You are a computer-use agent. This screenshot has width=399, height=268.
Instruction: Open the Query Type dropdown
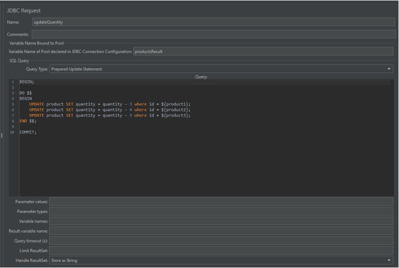tap(221, 69)
